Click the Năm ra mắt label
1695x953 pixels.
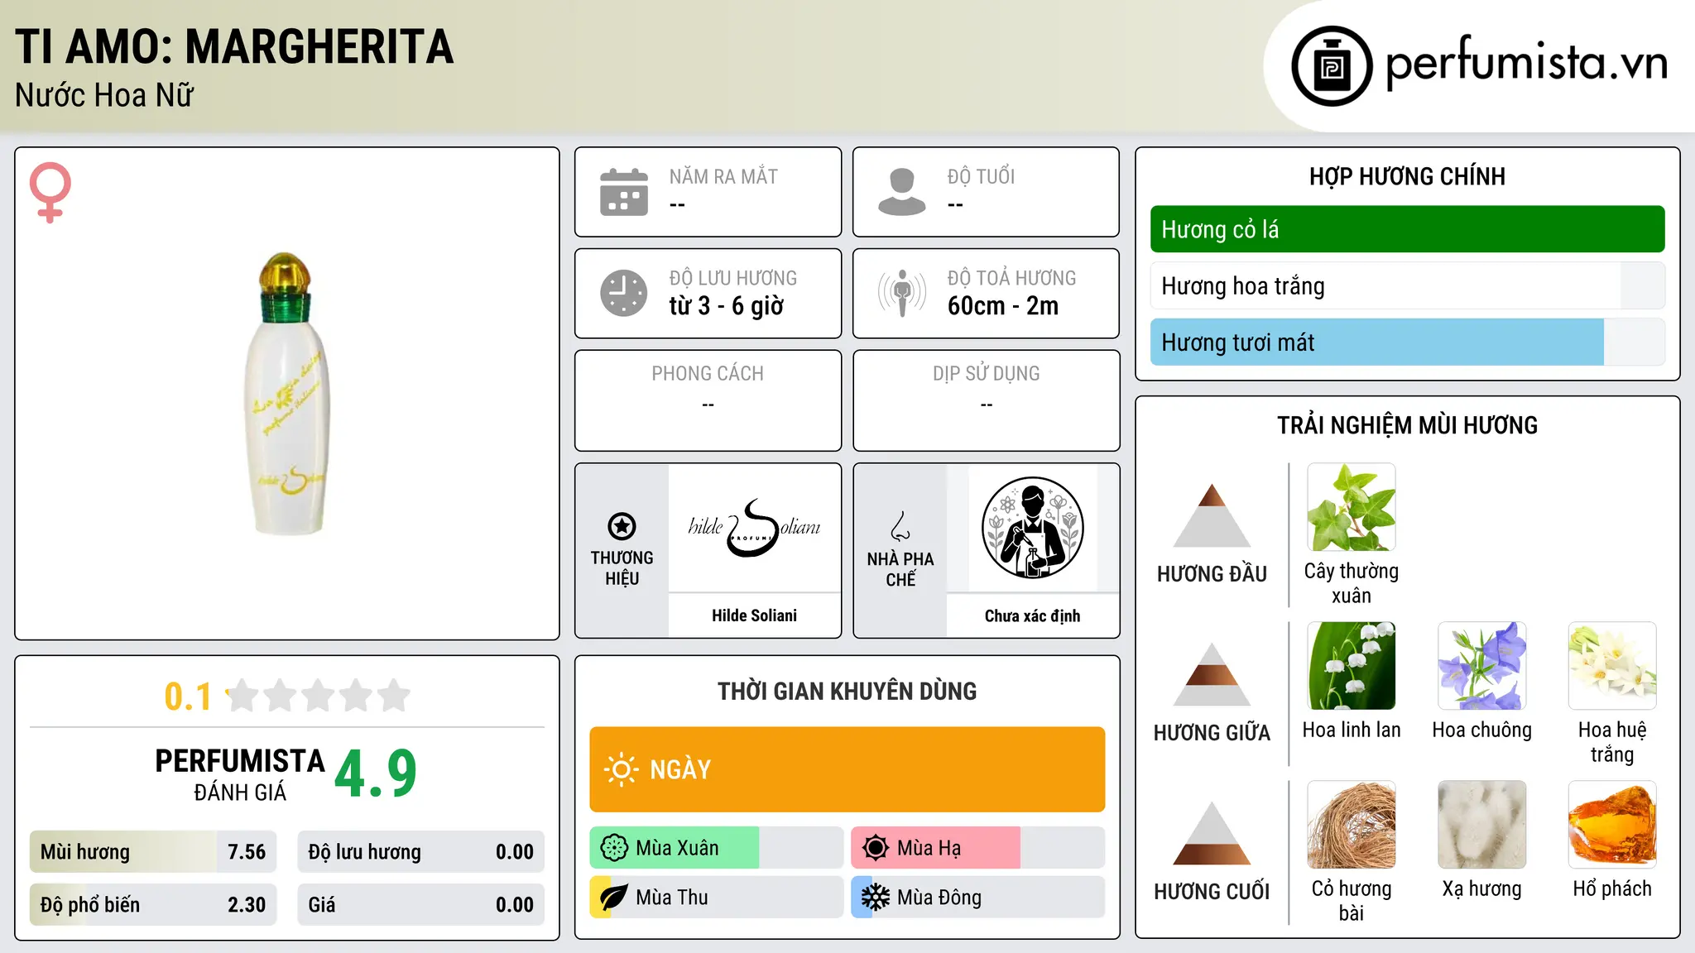[723, 177]
